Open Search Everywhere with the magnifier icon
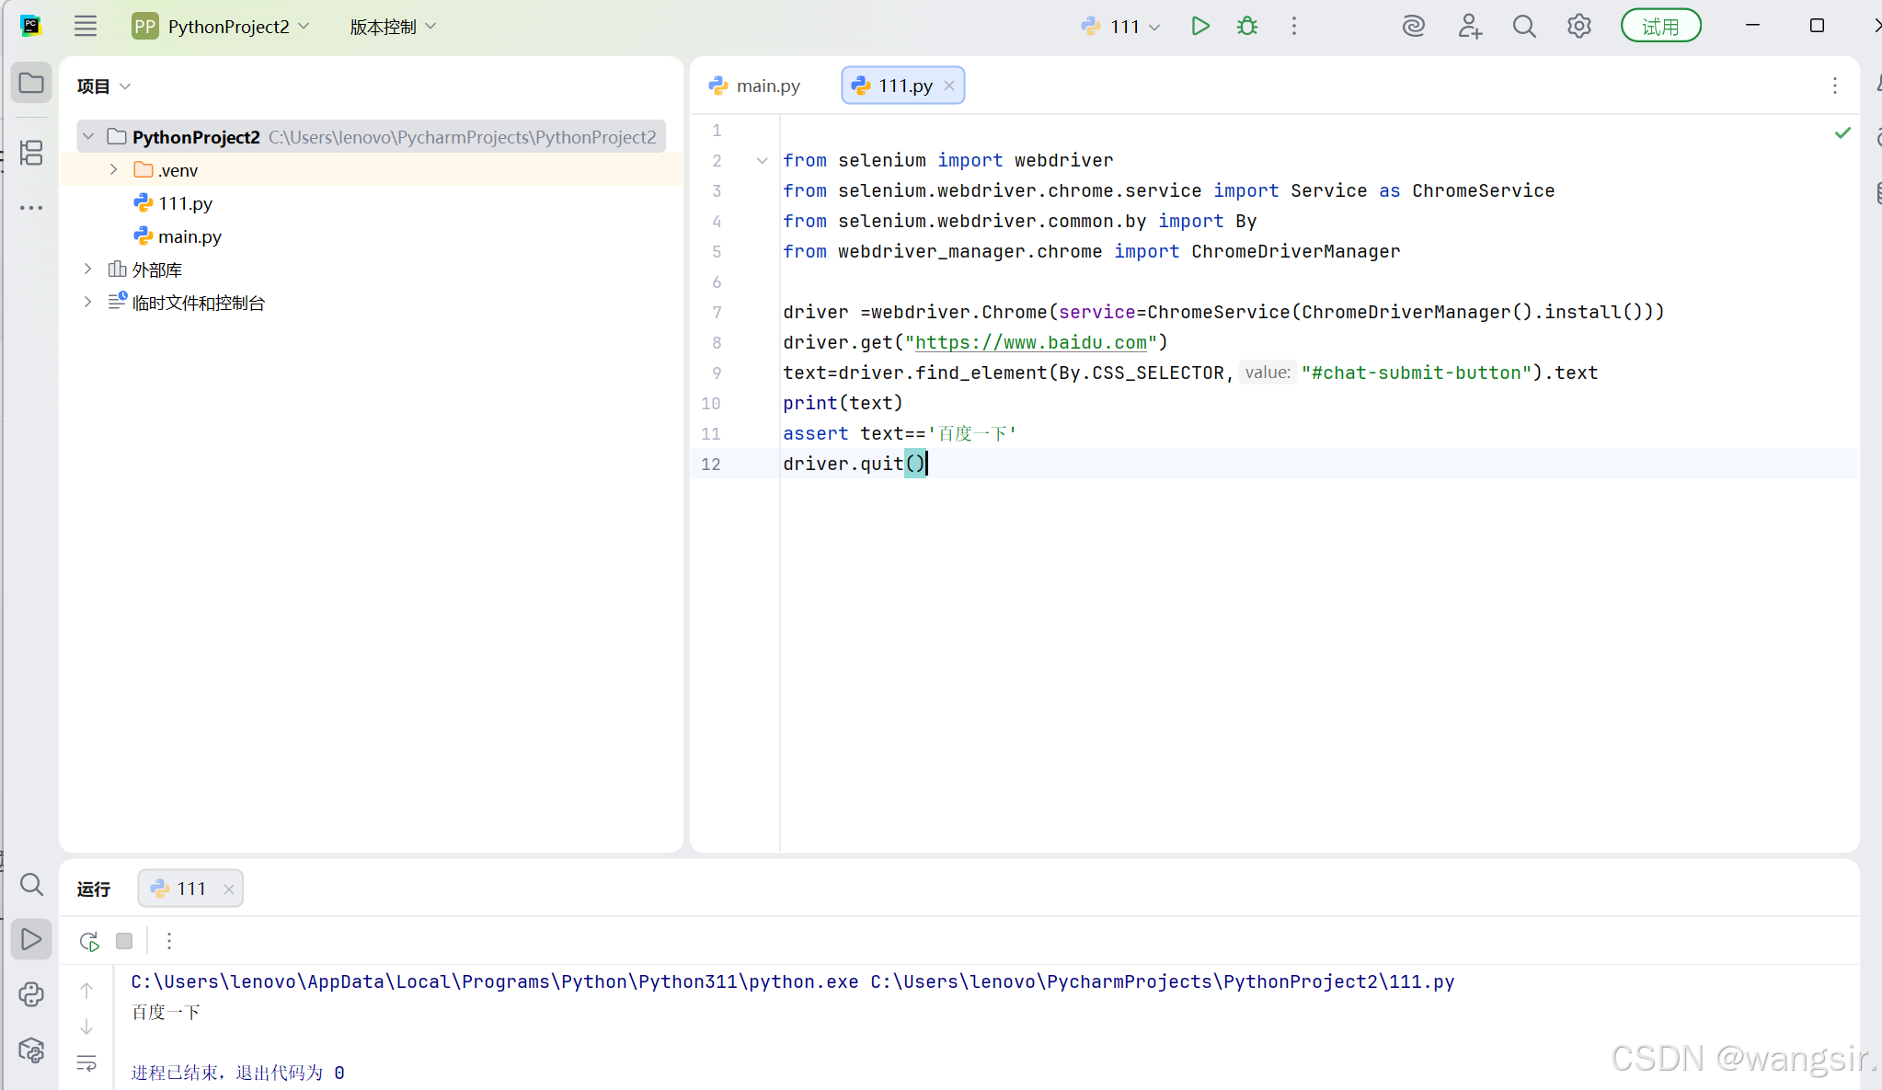 (1524, 26)
